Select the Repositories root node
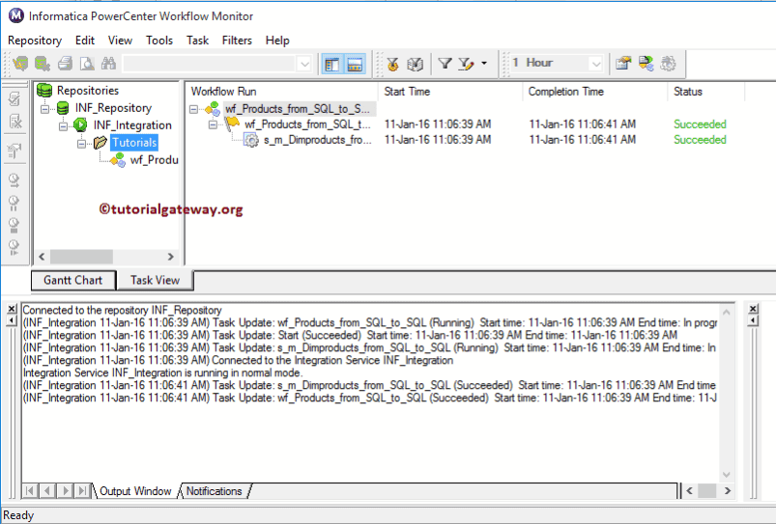Viewport: 776px width, 524px height. pos(88,91)
